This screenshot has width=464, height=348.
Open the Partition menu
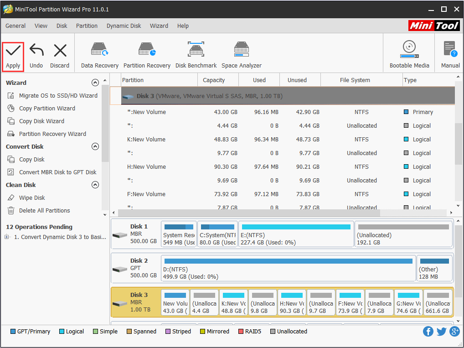coord(87,26)
